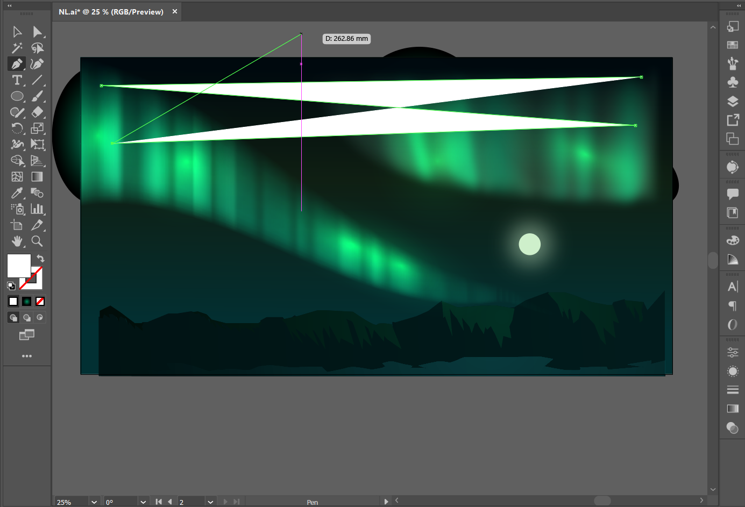Viewport: 745px width, 507px height.
Task: Activate the Curvature tool
Action: (x=37, y=64)
